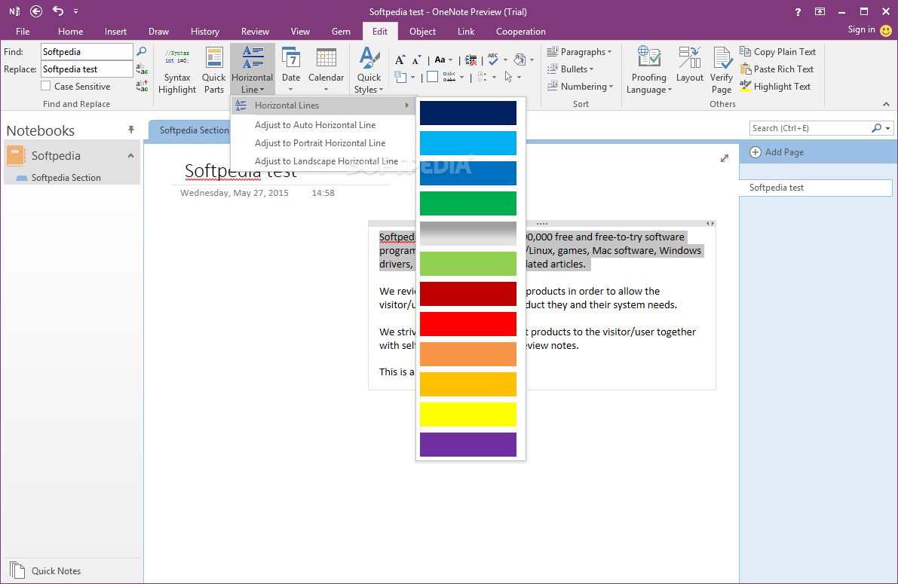
Task: Increase font size with the large A icon
Action: click(x=400, y=60)
